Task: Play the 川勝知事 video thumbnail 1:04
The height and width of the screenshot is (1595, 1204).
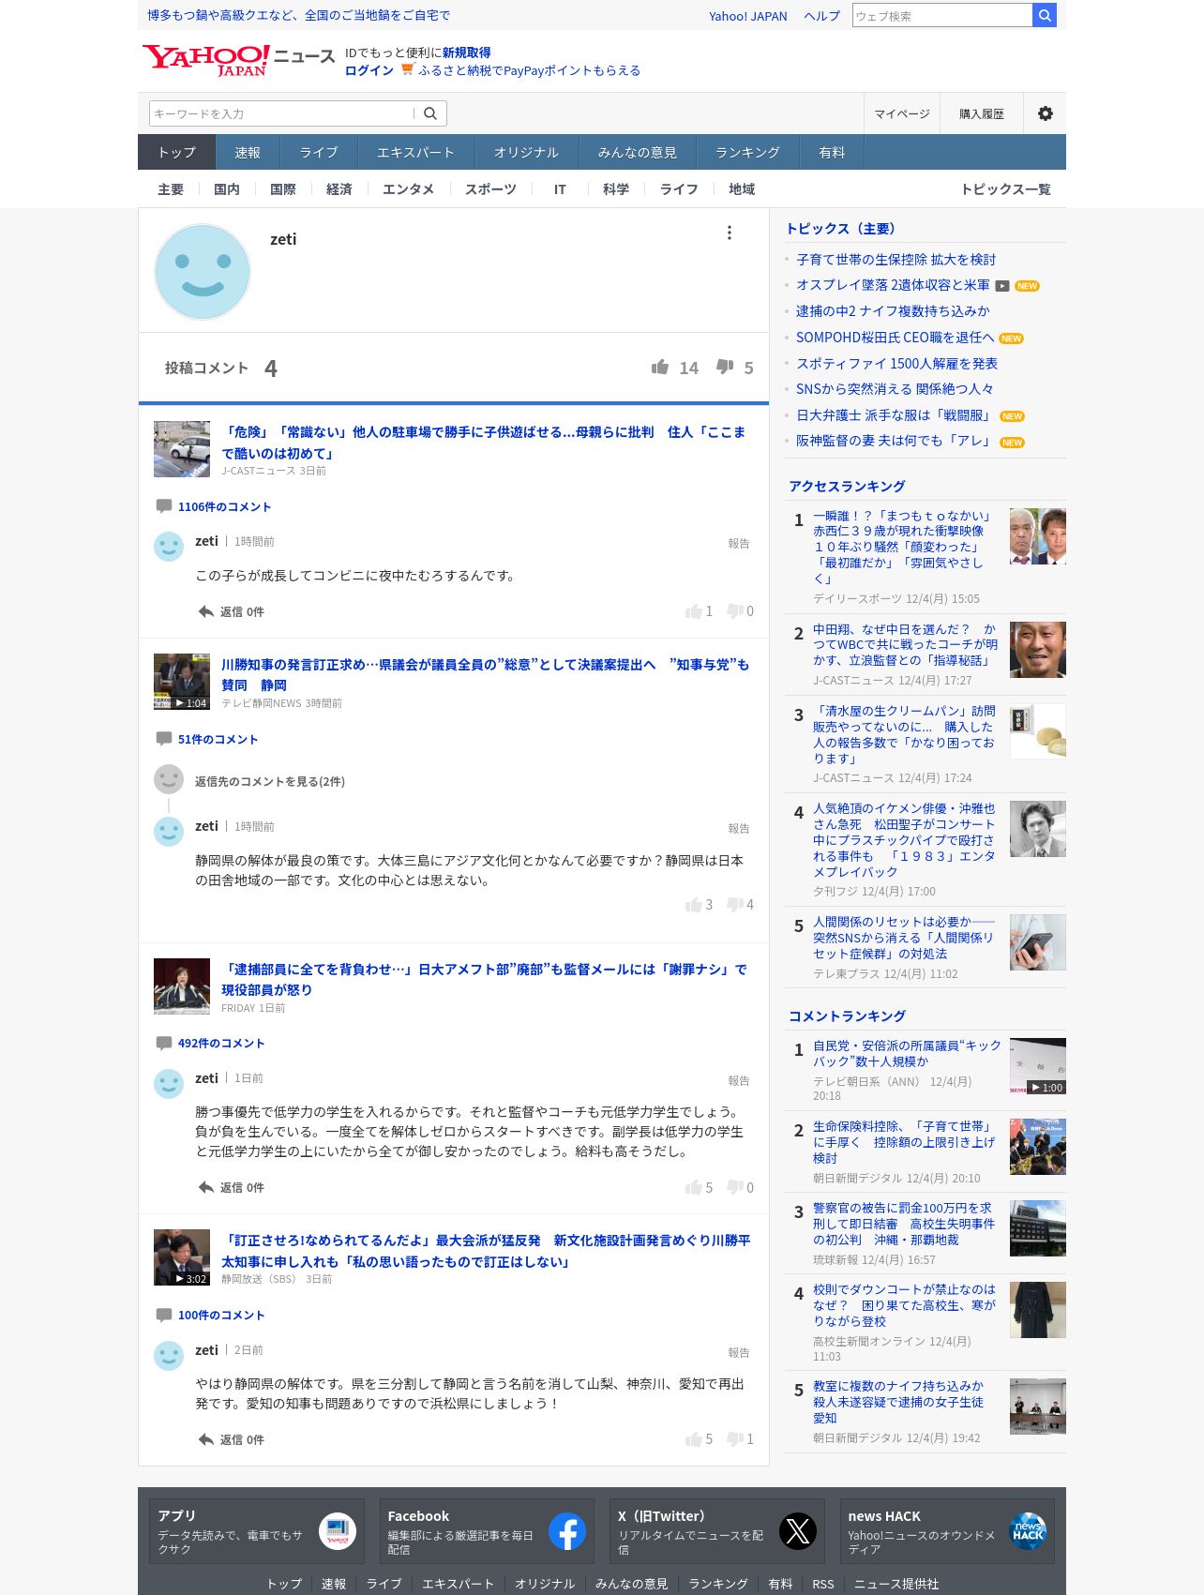Action: click(x=182, y=682)
